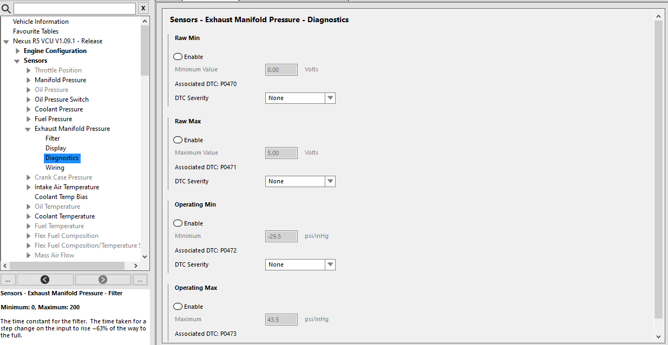This screenshot has height=345, width=668.
Task: Click the forward navigation arrow button
Action: click(103, 280)
